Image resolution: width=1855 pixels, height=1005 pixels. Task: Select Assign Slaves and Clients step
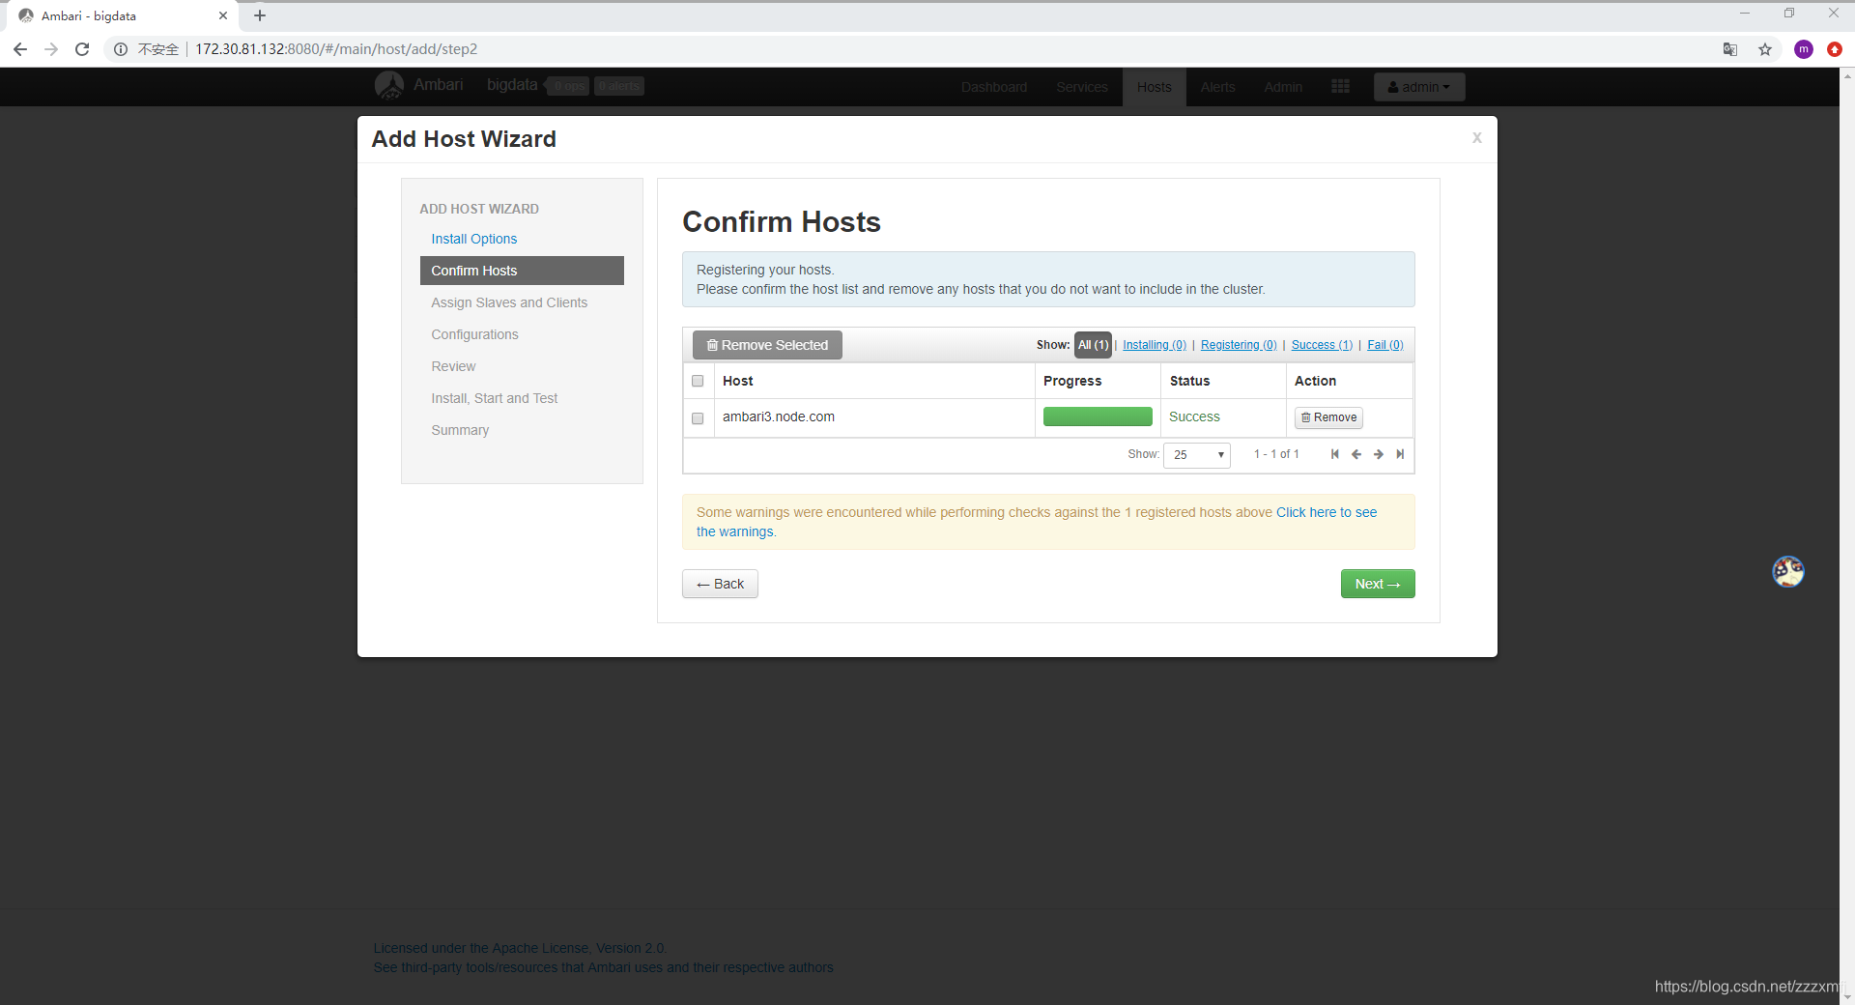[x=509, y=302]
